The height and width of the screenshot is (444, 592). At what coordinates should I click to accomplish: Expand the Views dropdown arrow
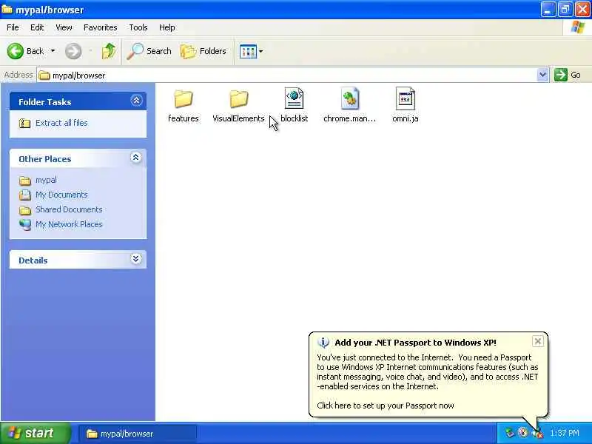(x=261, y=51)
